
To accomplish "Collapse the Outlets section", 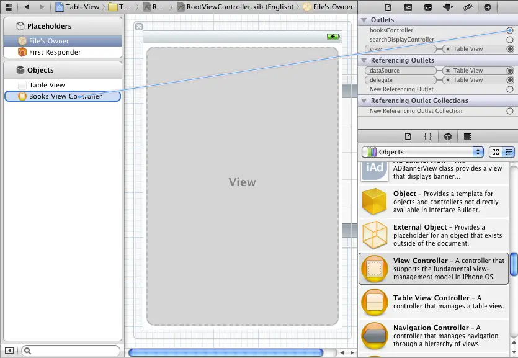I will [364, 20].
